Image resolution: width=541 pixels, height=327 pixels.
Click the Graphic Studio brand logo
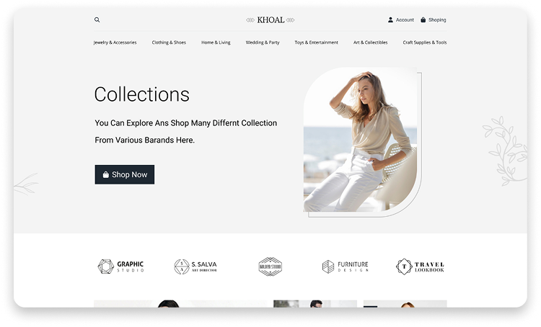point(121,266)
